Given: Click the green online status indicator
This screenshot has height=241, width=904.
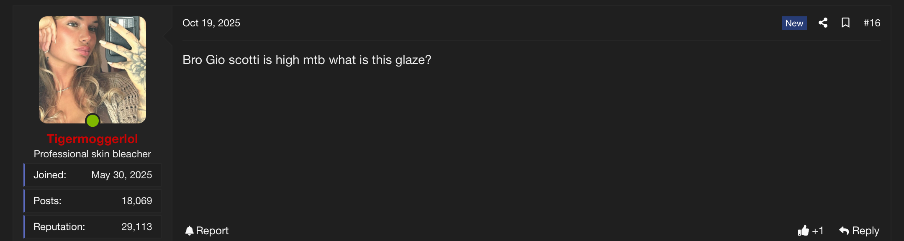Looking at the screenshot, I should tap(93, 121).
